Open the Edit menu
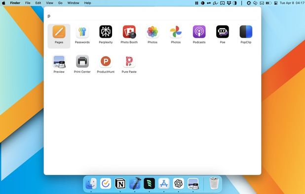Viewport: 305px width, 194px height. (38, 3)
